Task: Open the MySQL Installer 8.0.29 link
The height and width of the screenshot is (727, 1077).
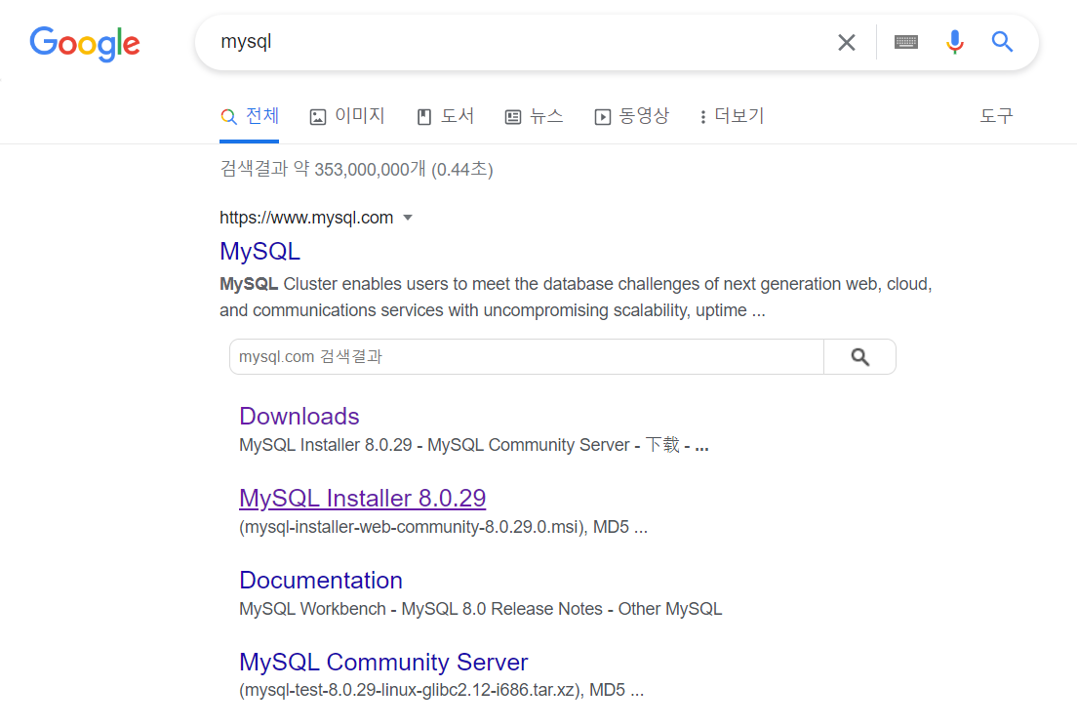Action: pos(362,499)
